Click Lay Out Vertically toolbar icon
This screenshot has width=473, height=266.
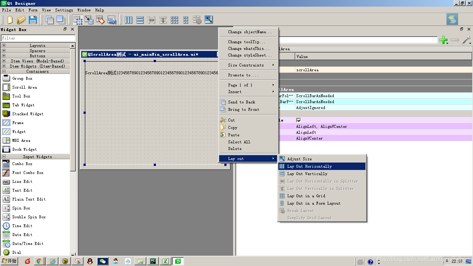[x=140, y=20]
